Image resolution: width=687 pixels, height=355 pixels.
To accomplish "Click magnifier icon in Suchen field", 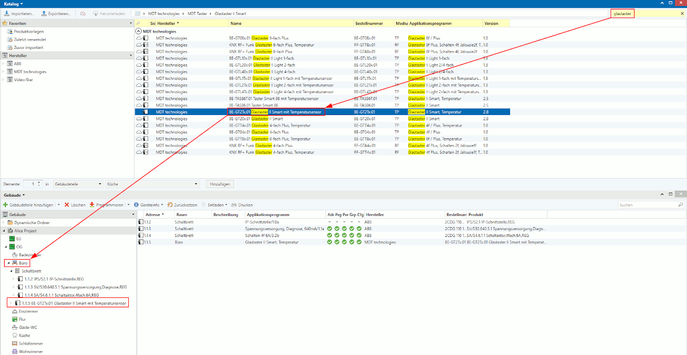I will 681,205.
